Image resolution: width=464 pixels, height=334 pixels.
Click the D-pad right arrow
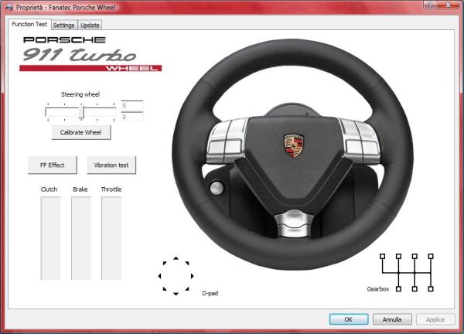click(193, 276)
